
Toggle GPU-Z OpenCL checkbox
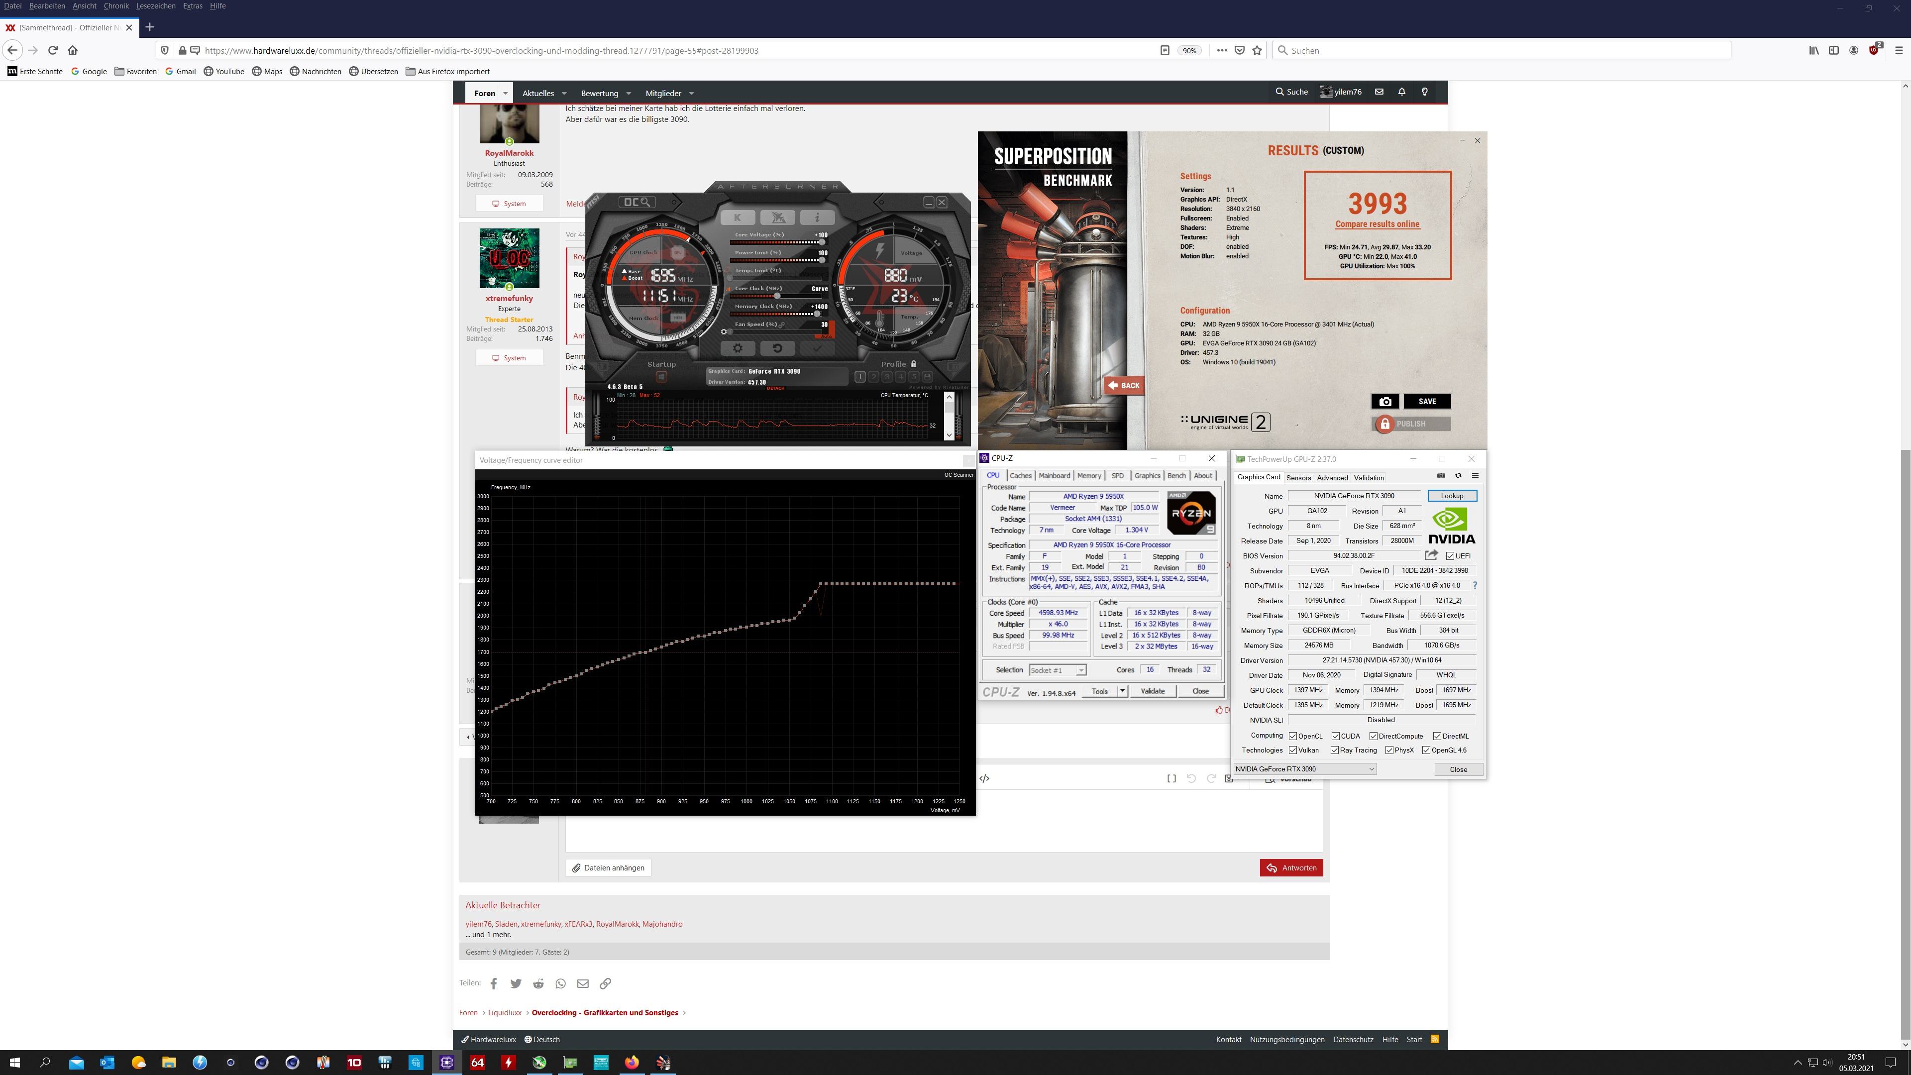pyautogui.click(x=1293, y=736)
